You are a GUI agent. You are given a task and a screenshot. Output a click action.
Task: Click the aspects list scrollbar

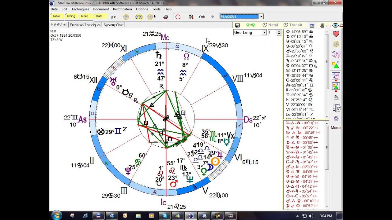tap(327, 165)
